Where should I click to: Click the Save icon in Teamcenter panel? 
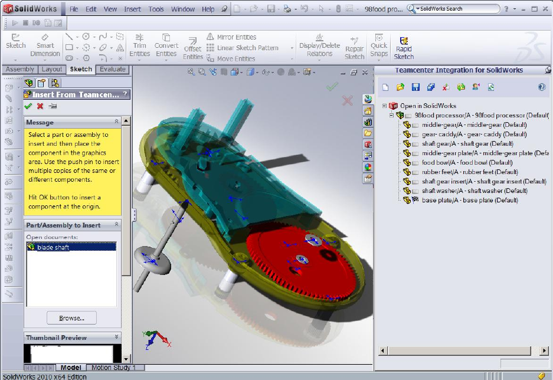415,87
